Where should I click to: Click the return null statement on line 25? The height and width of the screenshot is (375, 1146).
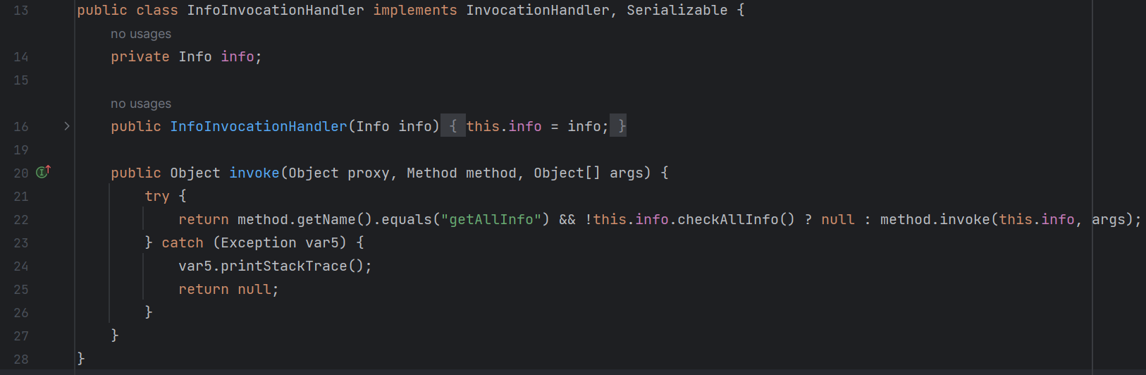pyautogui.click(x=228, y=290)
